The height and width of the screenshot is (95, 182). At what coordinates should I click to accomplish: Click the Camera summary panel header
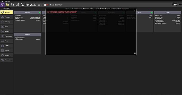27,35
